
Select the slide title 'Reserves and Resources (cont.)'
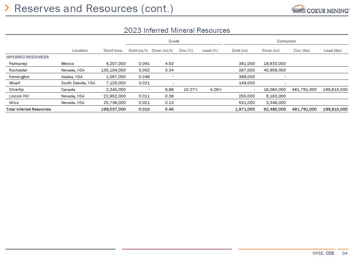94,9
